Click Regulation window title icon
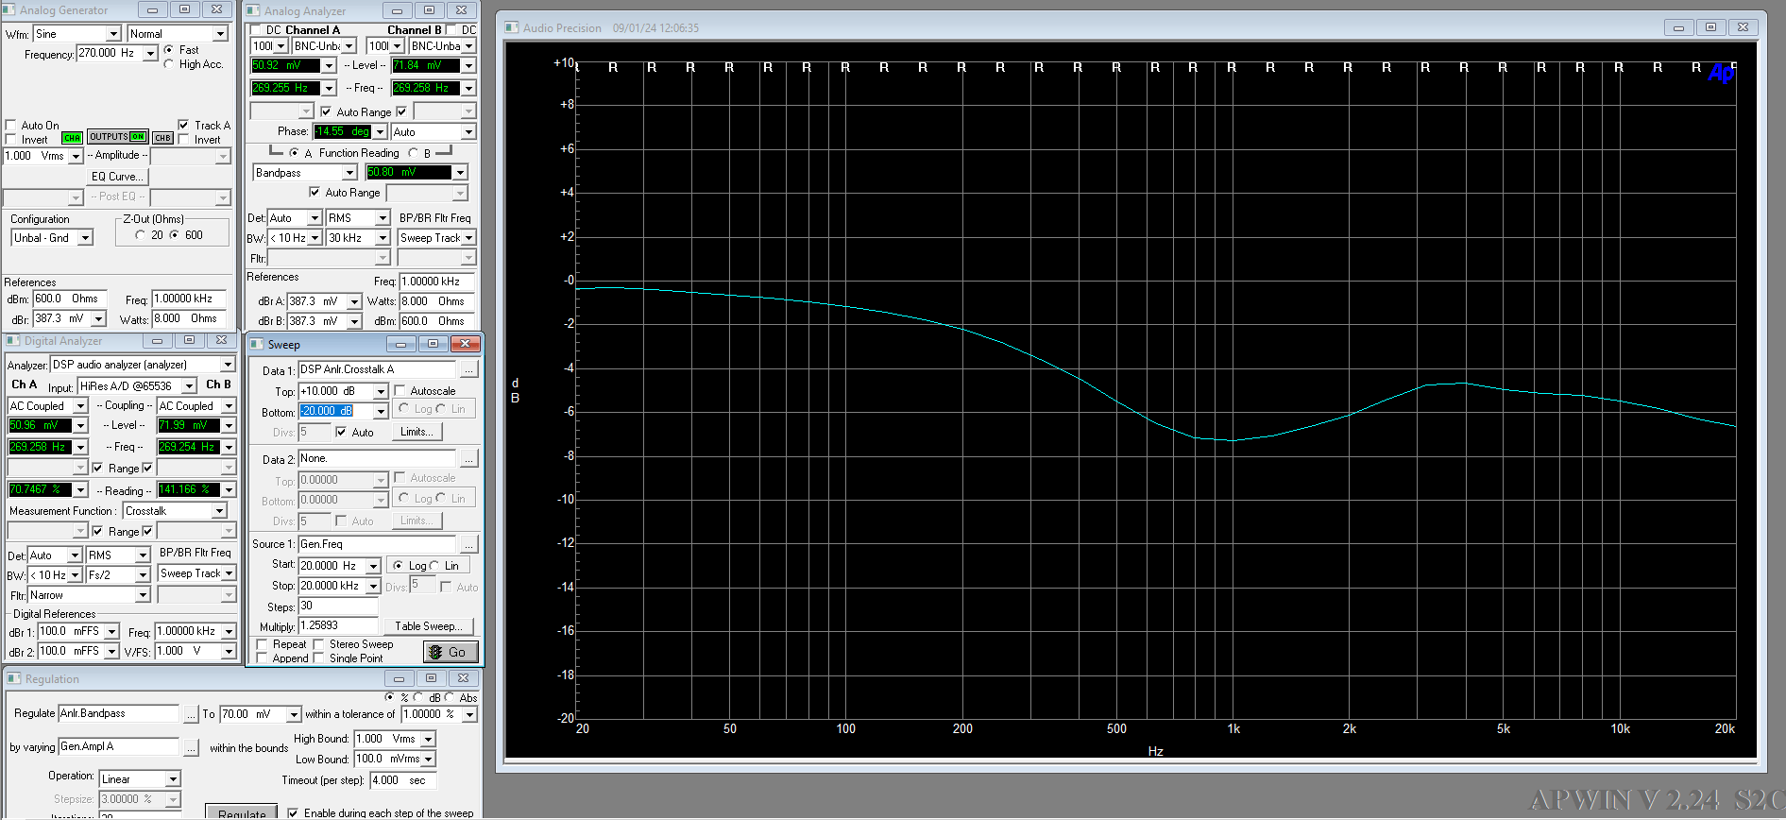 click(x=14, y=678)
